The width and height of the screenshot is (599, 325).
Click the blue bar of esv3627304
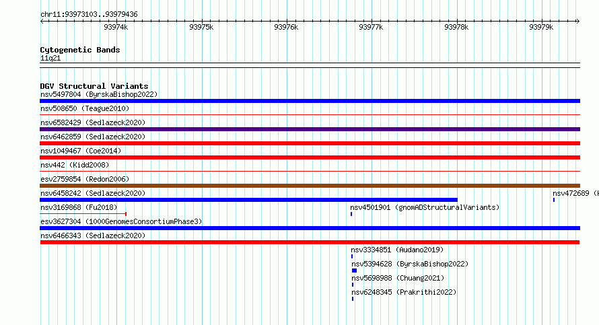point(310,228)
